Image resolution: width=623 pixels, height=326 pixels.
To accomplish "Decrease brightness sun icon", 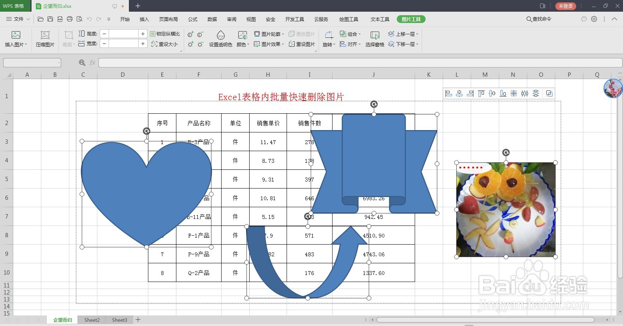I will [200, 44].
